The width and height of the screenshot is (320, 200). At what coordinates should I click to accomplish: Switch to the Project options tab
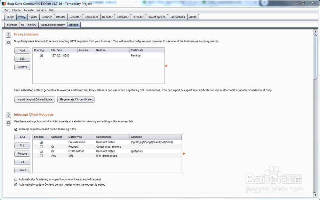(x=156, y=17)
